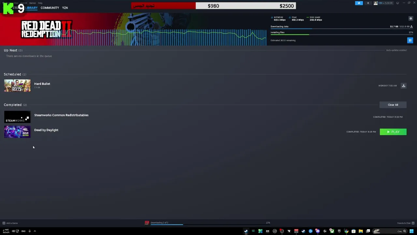Open Task View on the taskbar
The height and width of the screenshot is (235, 417).
pyautogui.click(x=368, y=231)
